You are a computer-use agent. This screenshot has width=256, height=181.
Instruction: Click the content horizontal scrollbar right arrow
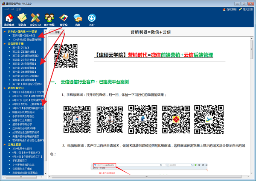tap(248, 177)
